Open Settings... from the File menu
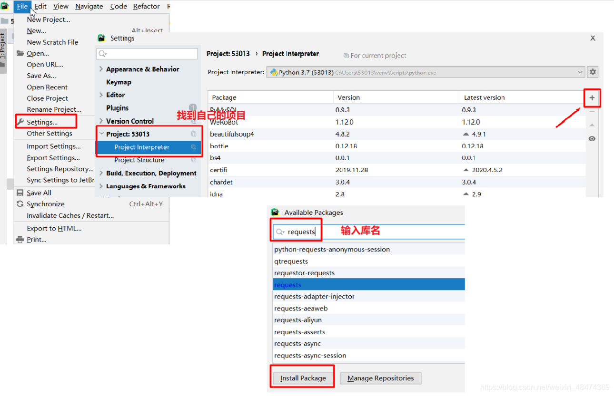Image resolution: width=614 pixels, height=396 pixels. pos(42,122)
